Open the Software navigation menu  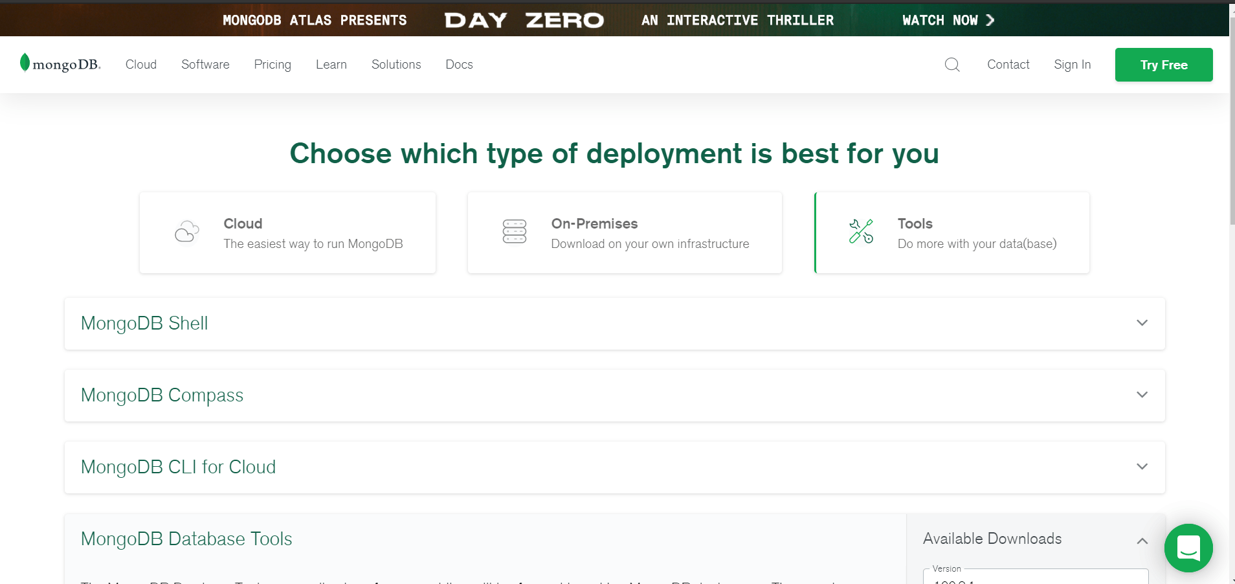click(205, 65)
